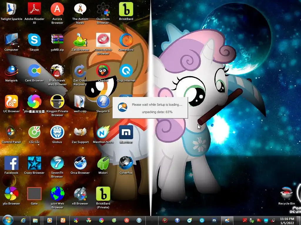Open Safely Remove Hardware tray icon

tap(252, 221)
